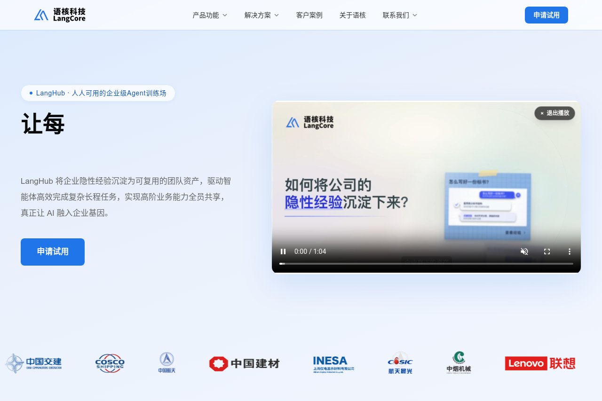Click the 中国航天 logo
This screenshot has height=401, width=602.
pos(167,363)
